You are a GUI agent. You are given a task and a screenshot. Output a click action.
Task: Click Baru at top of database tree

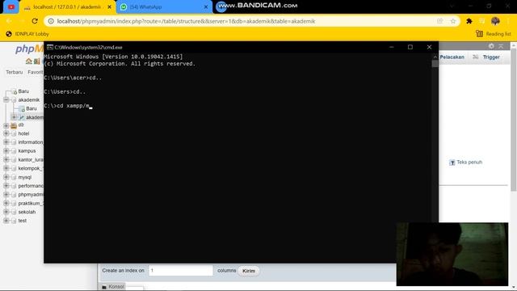pos(23,91)
